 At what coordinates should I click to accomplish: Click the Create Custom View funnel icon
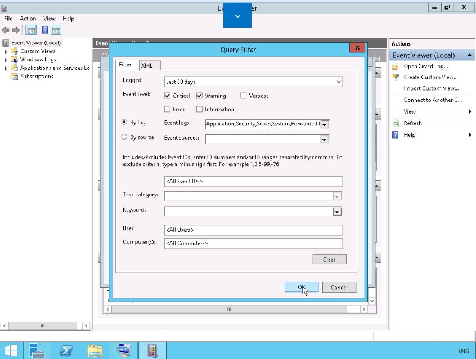pyautogui.click(x=396, y=78)
